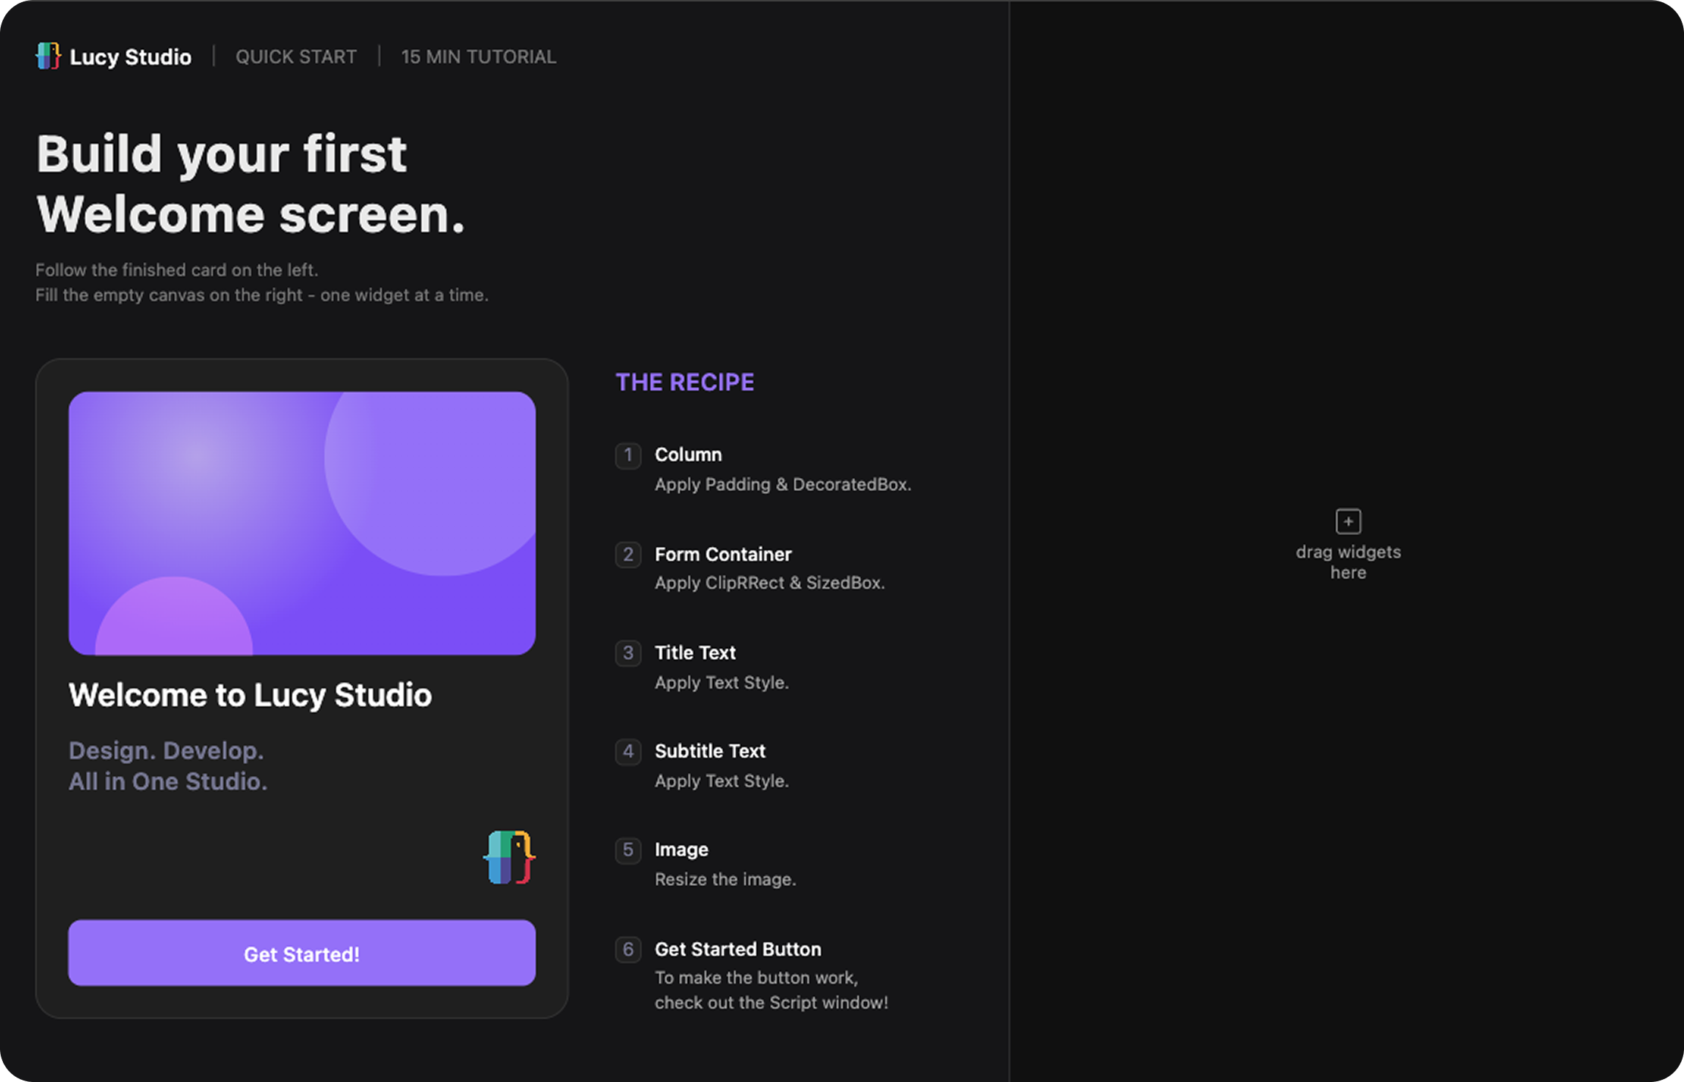
Task: Click the 'Image' recipe step title
Action: point(681,849)
